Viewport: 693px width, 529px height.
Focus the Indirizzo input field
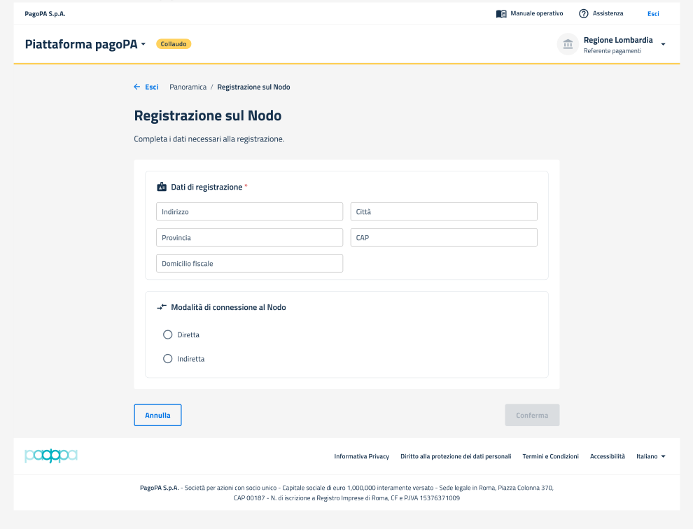coord(249,211)
